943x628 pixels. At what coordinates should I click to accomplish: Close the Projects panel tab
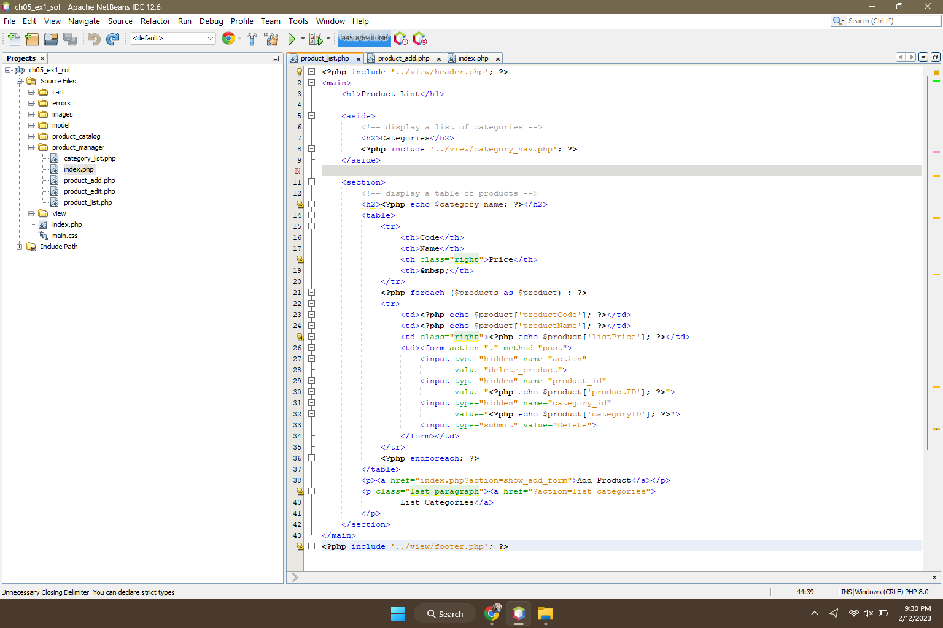pyautogui.click(x=42, y=58)
